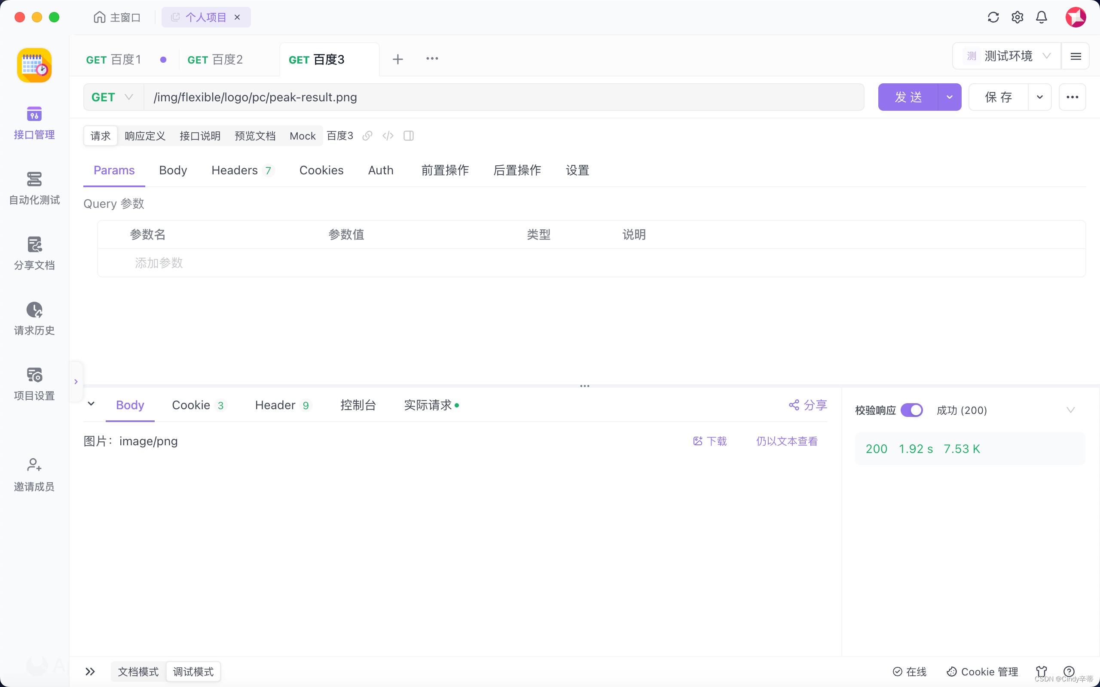The image size is (1100, 687).
Task: Open the 接口说明 view
Action: click(200, 136)
